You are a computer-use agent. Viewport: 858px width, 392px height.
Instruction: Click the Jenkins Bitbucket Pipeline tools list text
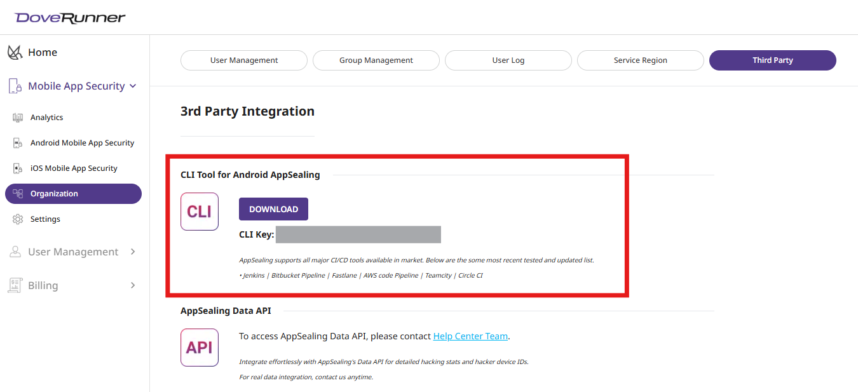(361, 276)
